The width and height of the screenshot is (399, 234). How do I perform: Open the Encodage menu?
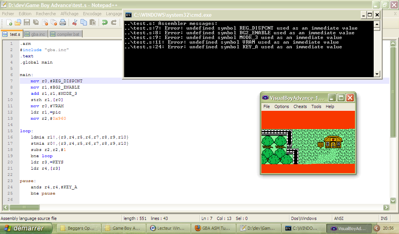(92, 14)
